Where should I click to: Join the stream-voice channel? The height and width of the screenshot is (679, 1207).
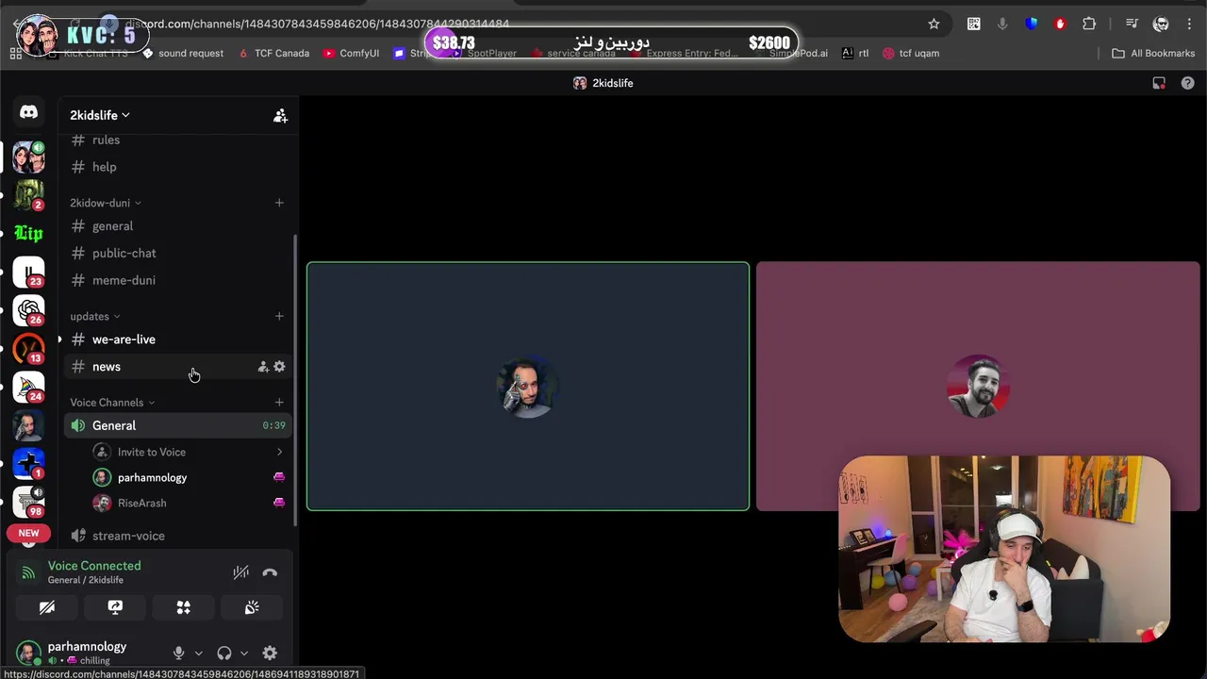[177, 536]
